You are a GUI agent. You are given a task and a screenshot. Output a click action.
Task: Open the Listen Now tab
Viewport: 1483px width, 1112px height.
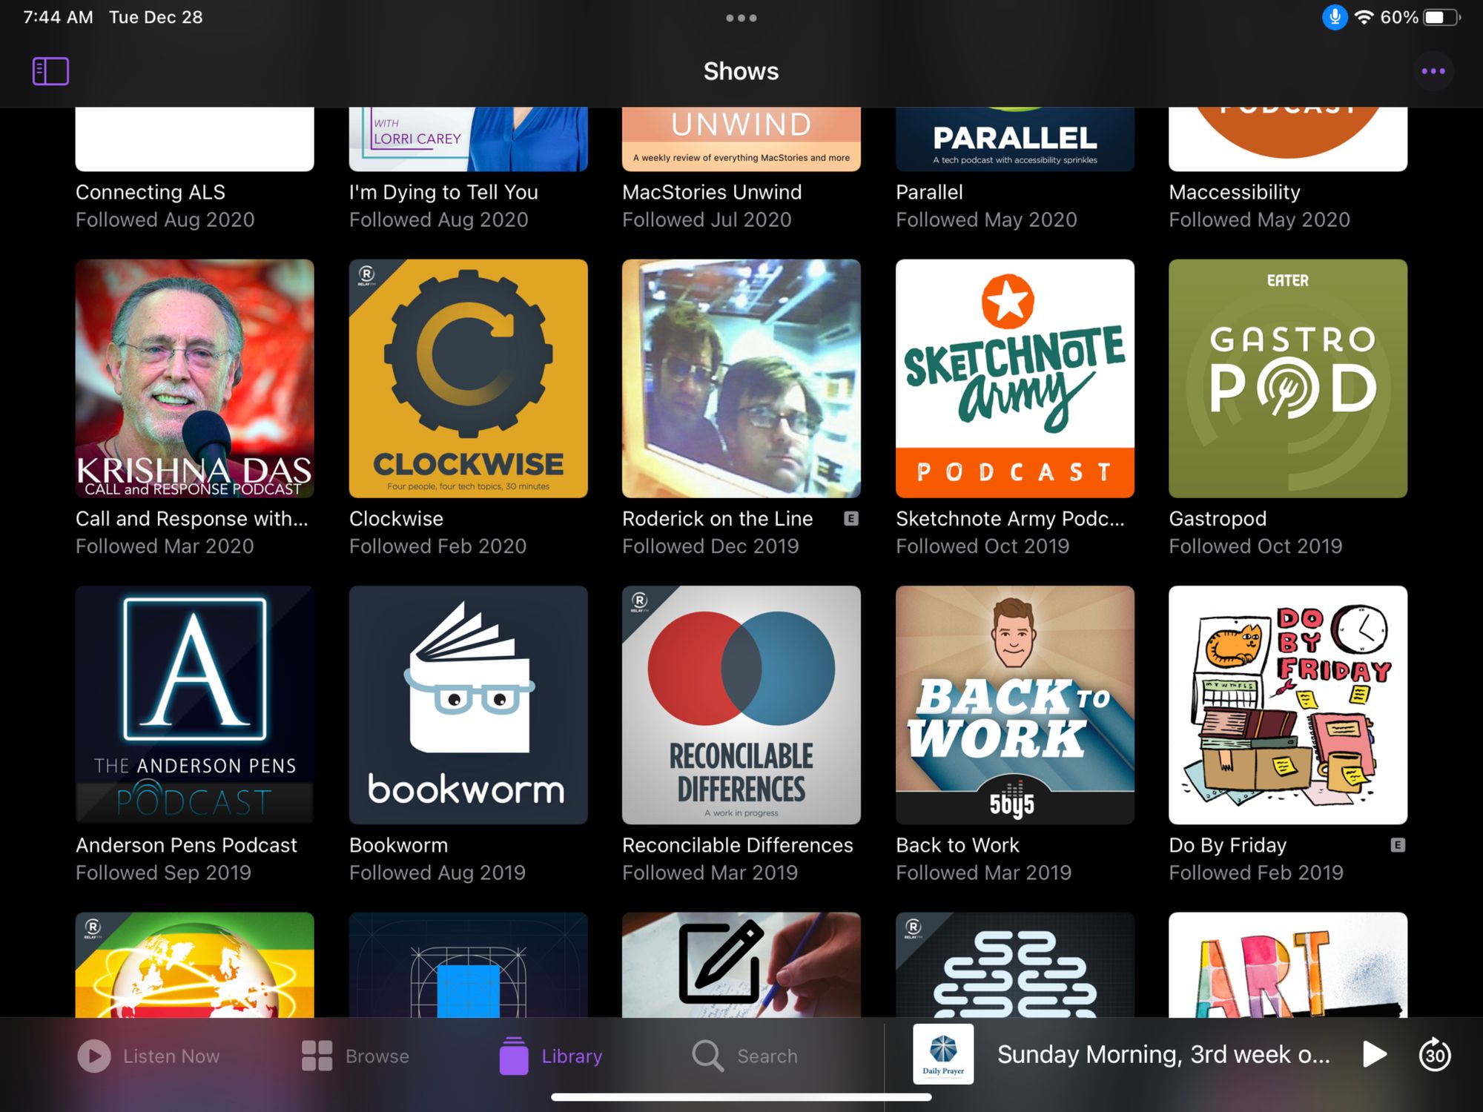(148, 1056)
